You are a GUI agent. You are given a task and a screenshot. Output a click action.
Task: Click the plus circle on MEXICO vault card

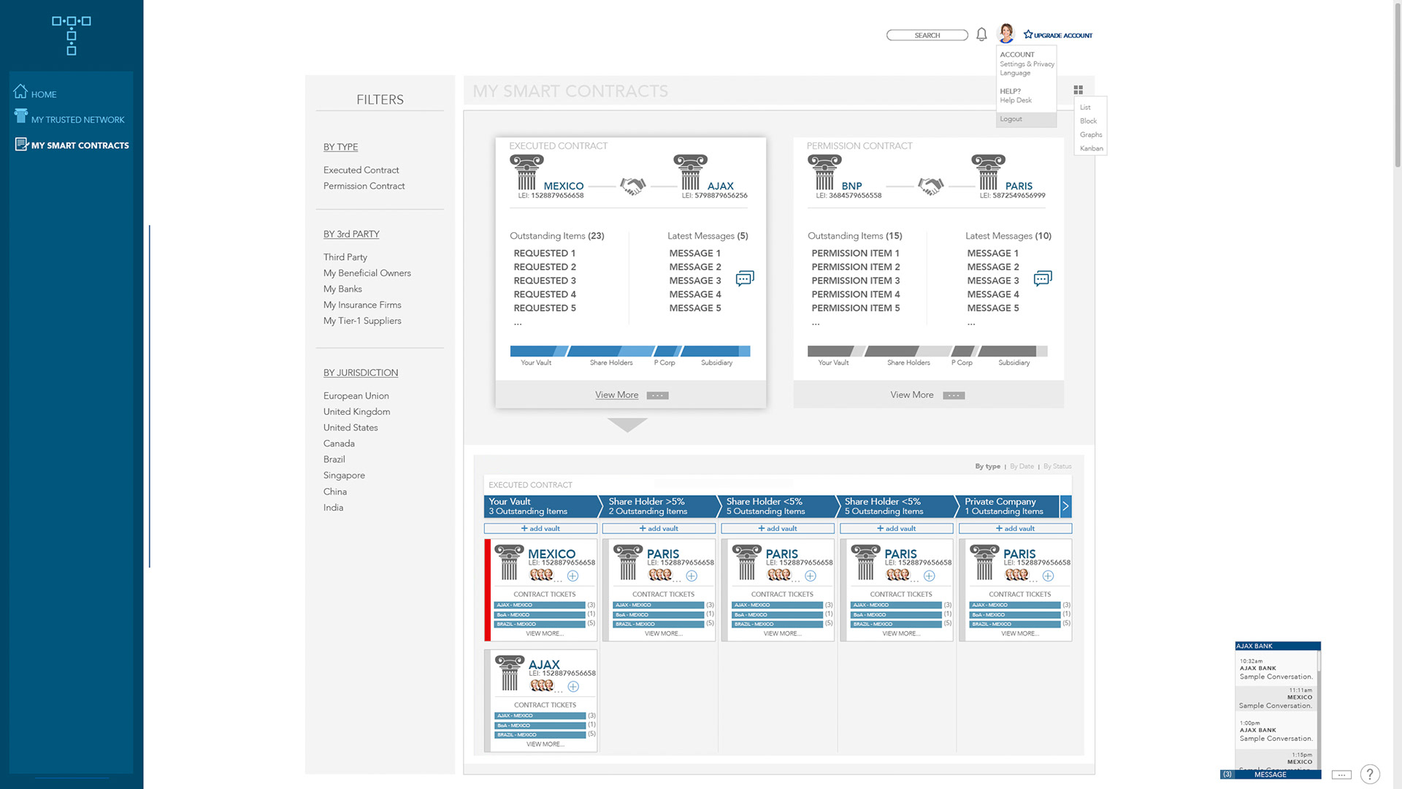point(572,576)
